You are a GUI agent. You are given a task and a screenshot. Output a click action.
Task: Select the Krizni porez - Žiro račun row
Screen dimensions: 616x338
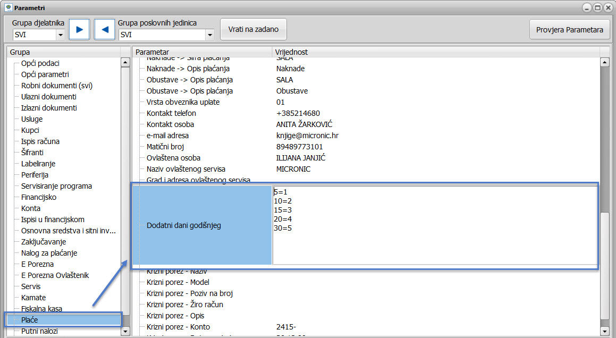(184, 305)
